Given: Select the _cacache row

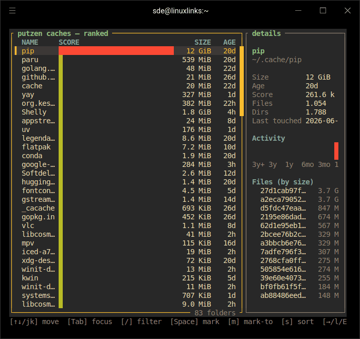Looking at the screenshot, I should 125,208.
